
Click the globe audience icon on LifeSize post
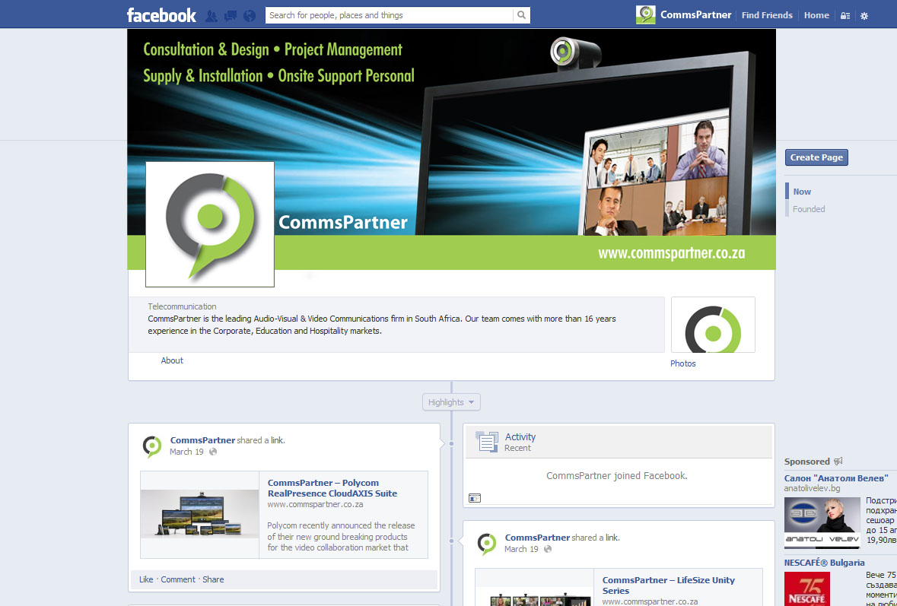pyautogui.click(x=548, y=549)
